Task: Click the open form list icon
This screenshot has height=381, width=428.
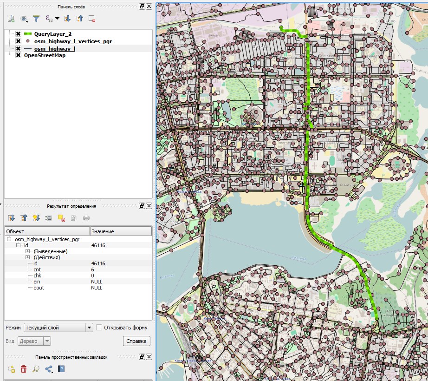Action: [49, 218]
